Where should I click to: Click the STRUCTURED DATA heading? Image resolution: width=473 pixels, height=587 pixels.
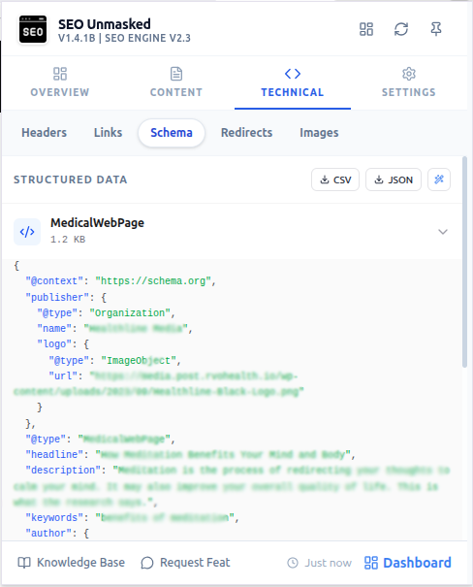(71, 179)
